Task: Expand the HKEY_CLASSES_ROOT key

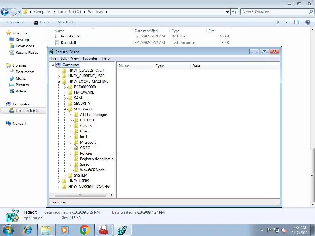Action: [59, 71]
